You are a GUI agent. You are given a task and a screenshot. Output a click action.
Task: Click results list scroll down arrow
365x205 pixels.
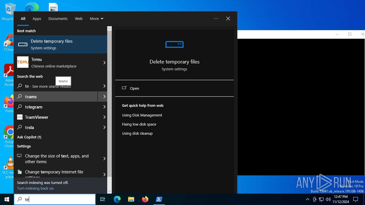[109, 191]
